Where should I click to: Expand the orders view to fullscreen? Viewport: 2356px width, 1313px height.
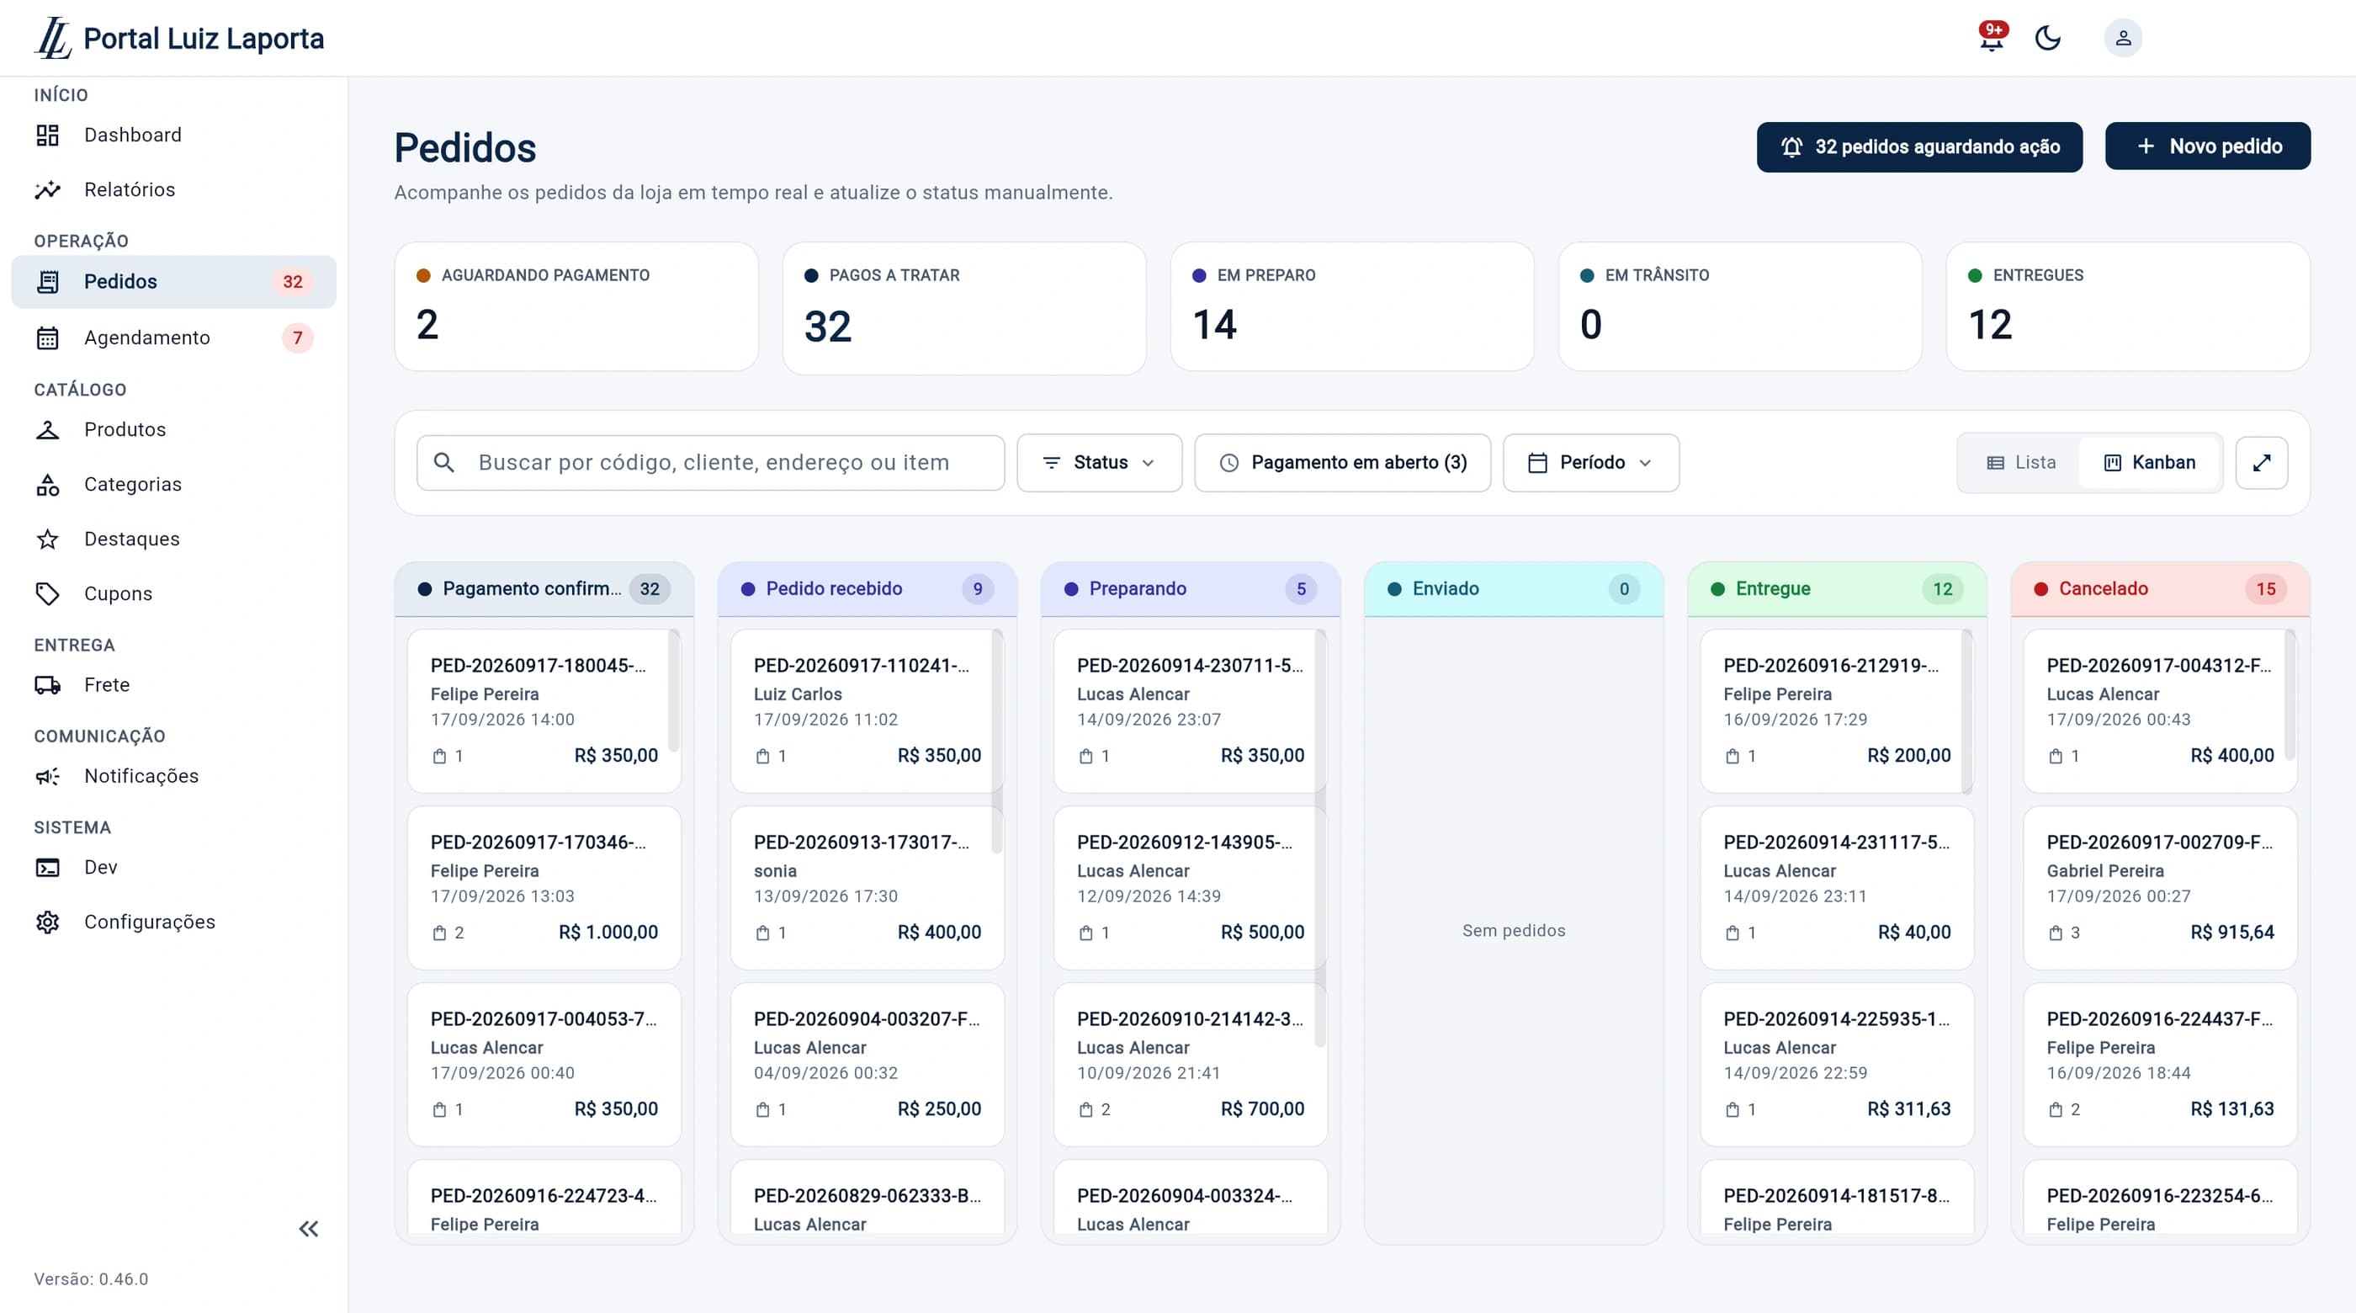tap(2261, 463)
